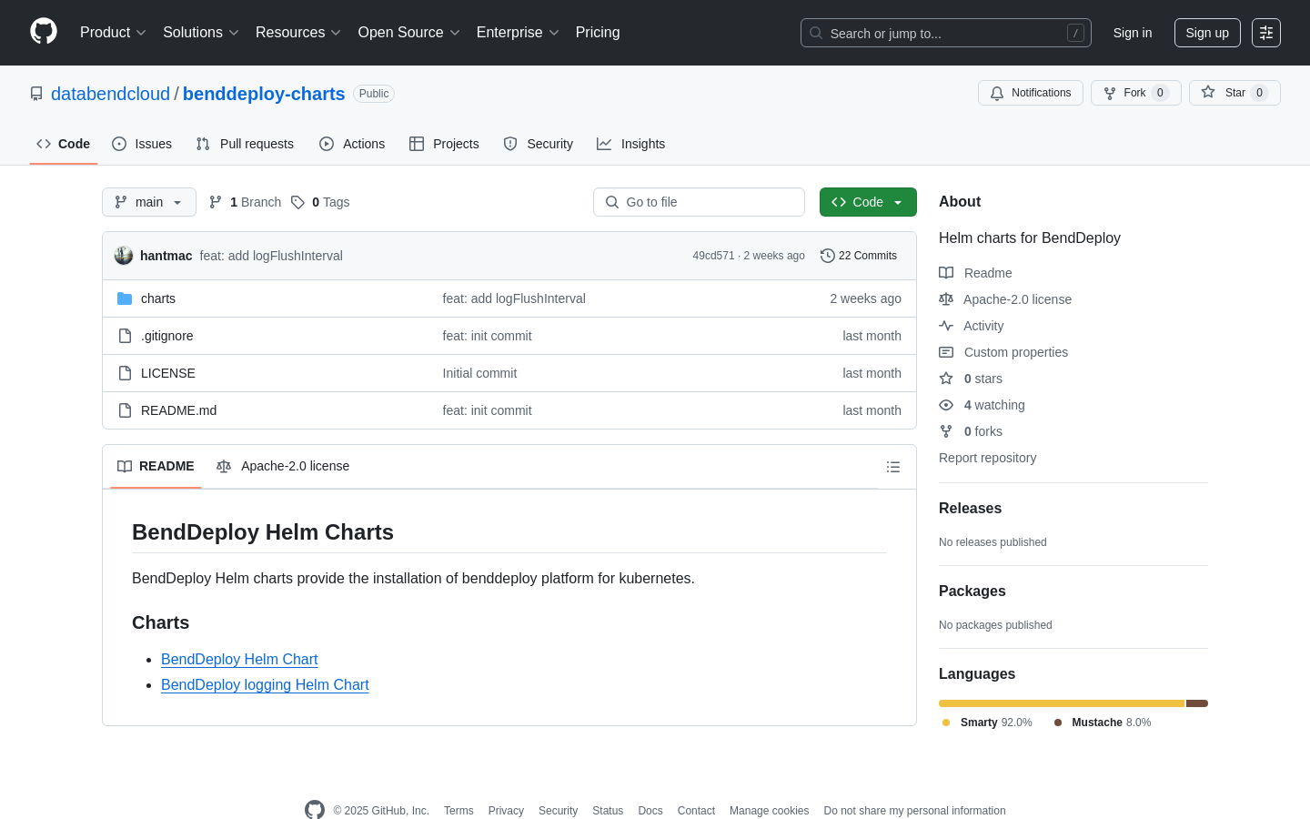Open hantmac's avatar image
Image resolution: width=1310 pixels, height=819 pixels.
point(124,256)
